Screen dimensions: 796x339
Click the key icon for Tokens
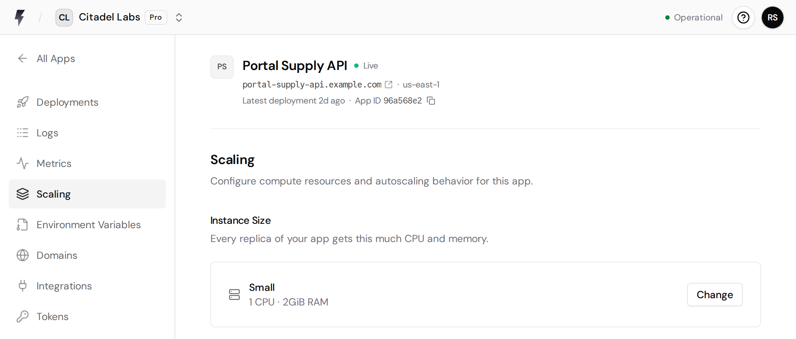(x=23, y=316)
